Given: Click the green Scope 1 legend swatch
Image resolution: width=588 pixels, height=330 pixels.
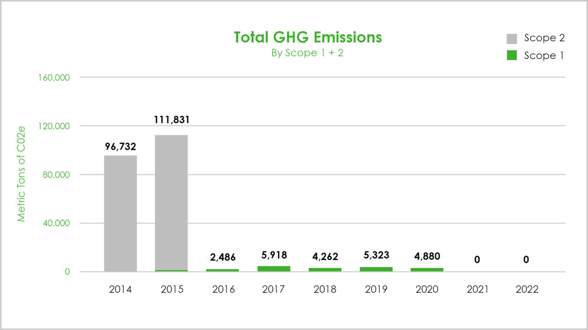Looking at the screenshot, I should [512, 55].
